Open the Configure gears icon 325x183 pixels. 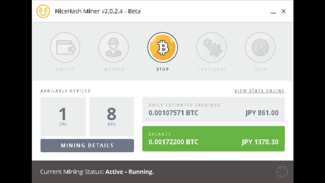[x=212, y=47]
